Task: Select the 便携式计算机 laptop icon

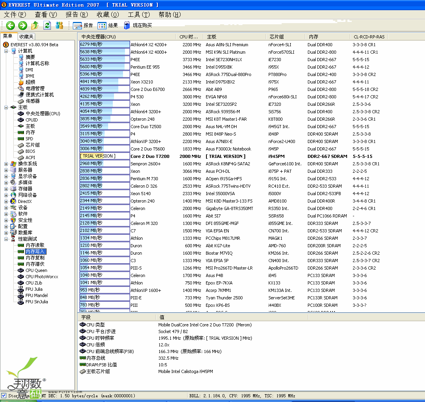Action: 21,94
